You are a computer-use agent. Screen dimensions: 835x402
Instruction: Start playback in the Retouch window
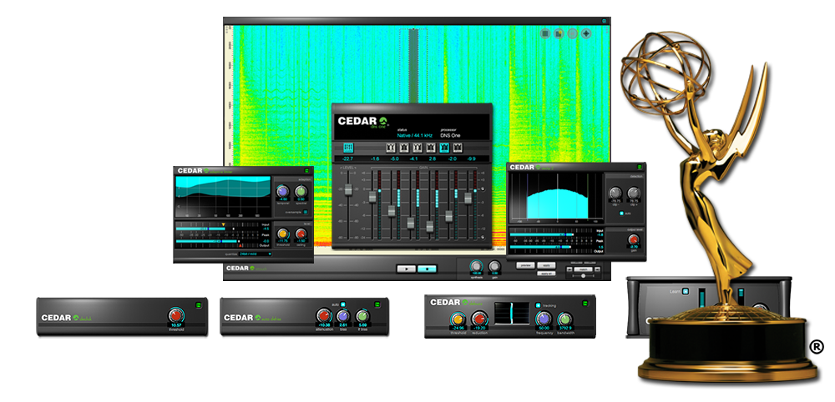(x=407, y=269)
